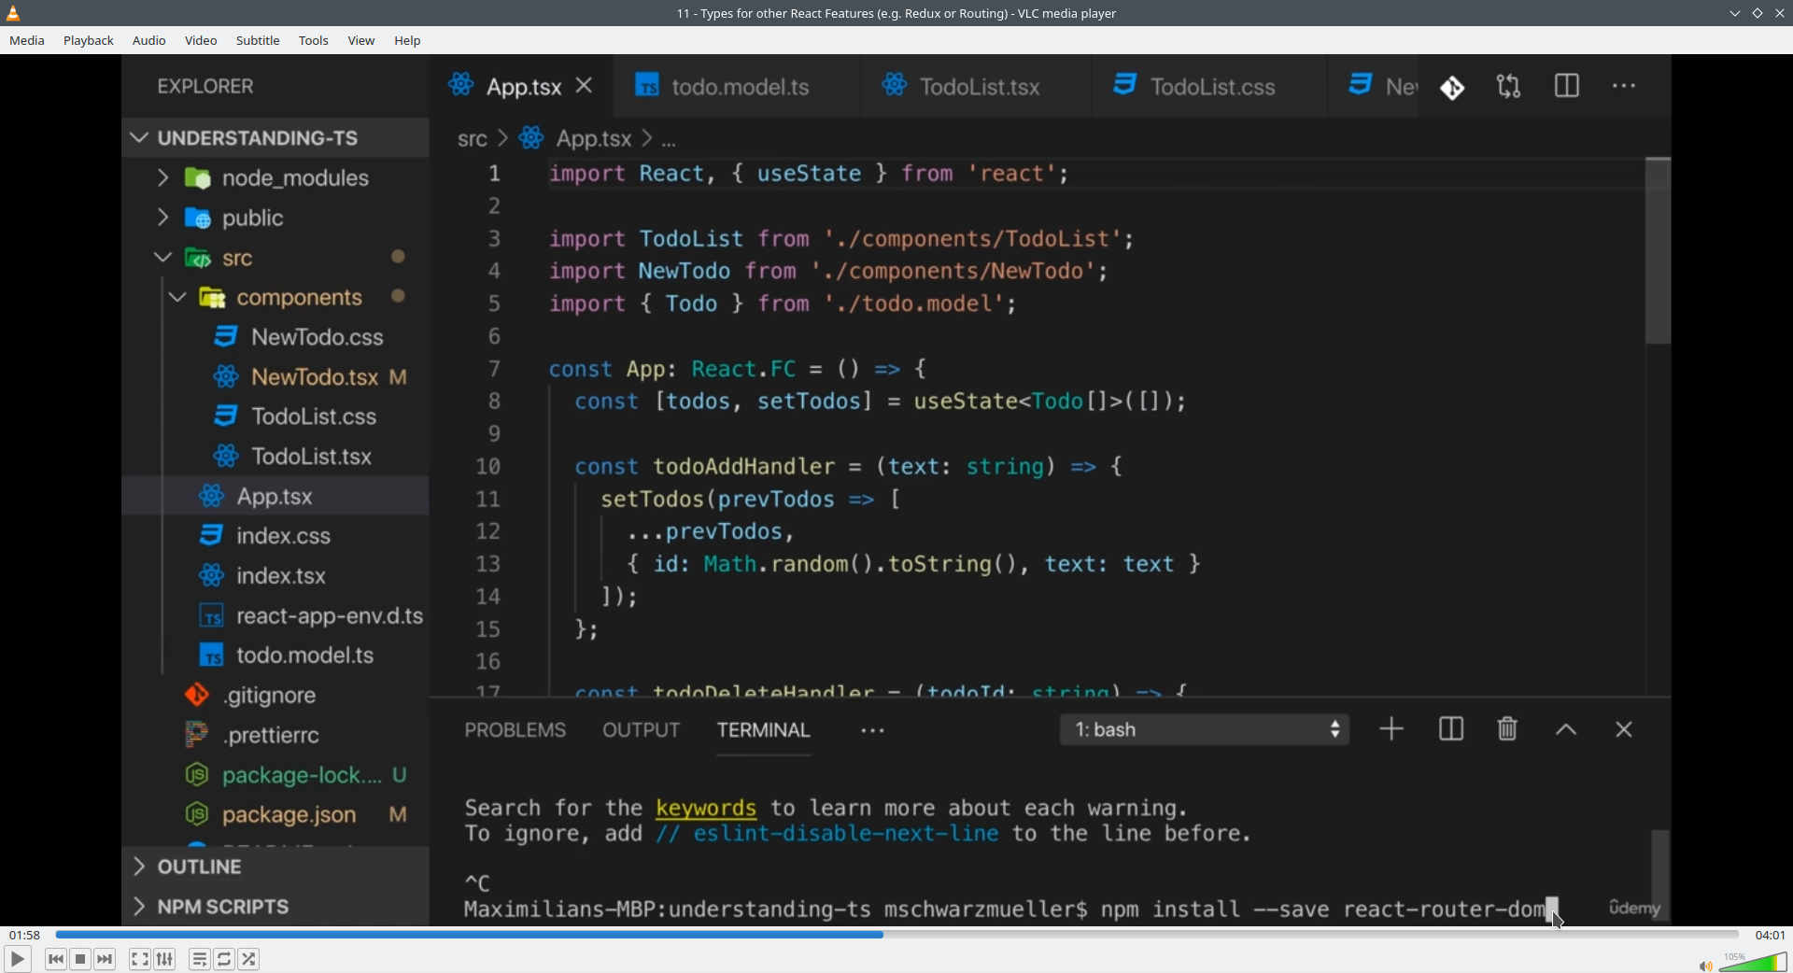
Task: Open the Tools menu
Action: (x=314, y=40)
